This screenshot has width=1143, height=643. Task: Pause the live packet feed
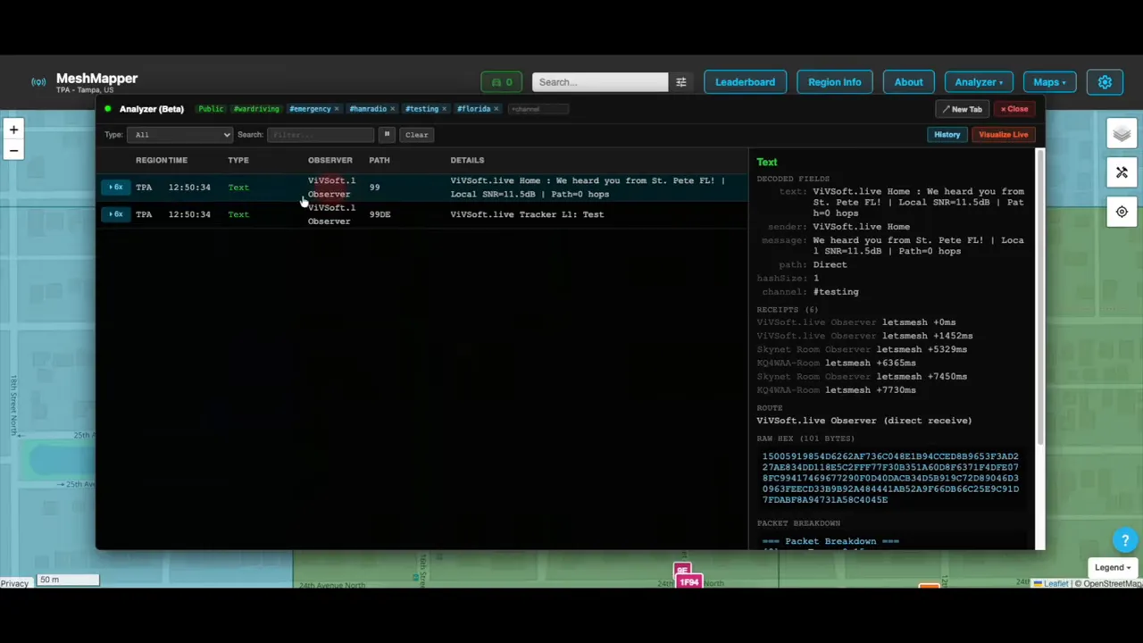pos(387,135)
